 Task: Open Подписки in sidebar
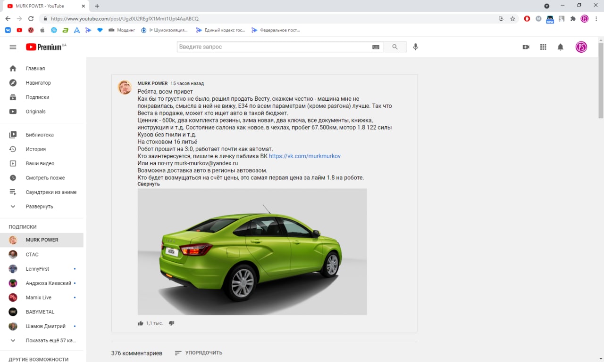(42, 97)
